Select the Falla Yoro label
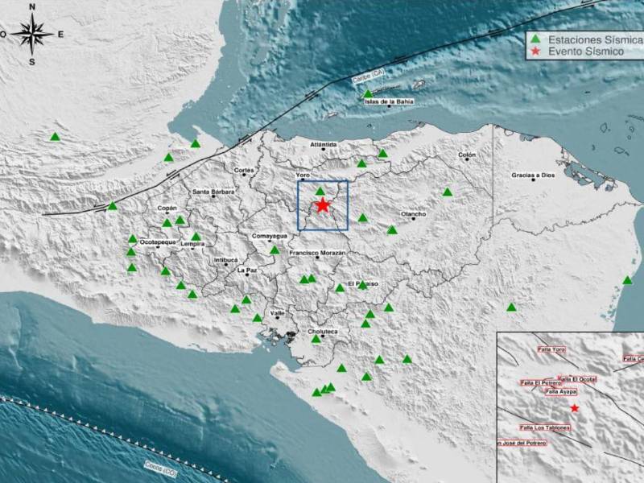644x483 pixels. click(551, 349)
